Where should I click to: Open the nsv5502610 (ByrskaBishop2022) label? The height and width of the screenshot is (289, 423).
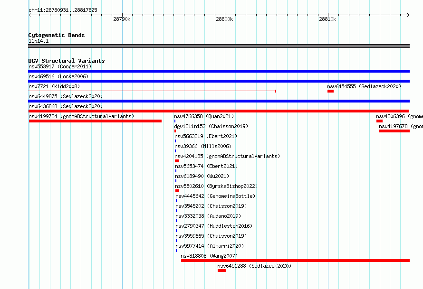click(x=216, y=186)
